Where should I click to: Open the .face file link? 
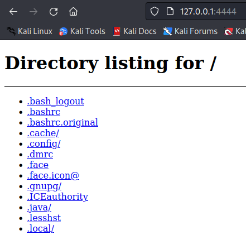coord(38,165)
